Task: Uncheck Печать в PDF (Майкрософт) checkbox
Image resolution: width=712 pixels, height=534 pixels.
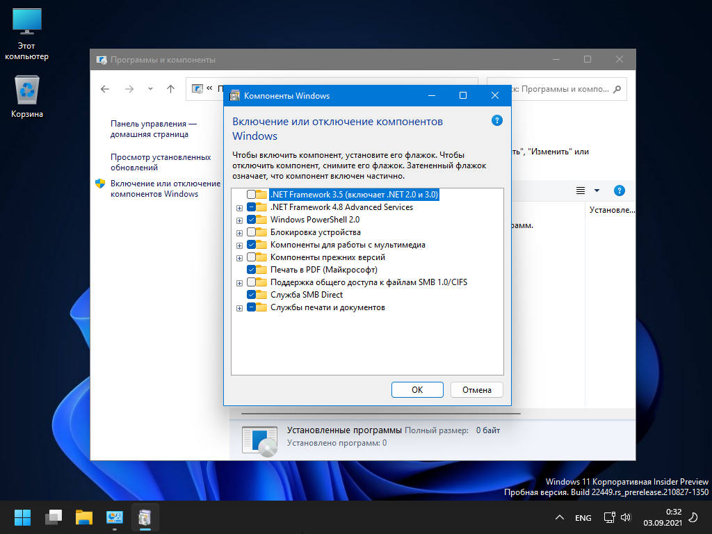Action: pyautogui.click(x=251, y=270)
